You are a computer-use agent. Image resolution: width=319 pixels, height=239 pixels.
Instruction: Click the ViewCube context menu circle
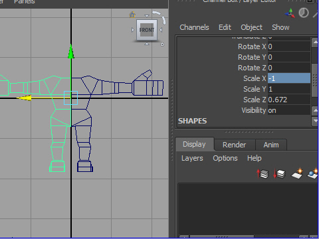(x=162, y=44)
